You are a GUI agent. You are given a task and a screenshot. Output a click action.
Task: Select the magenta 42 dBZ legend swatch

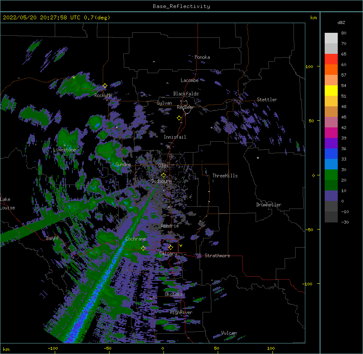pyautogui.click(x=331, y=132)
